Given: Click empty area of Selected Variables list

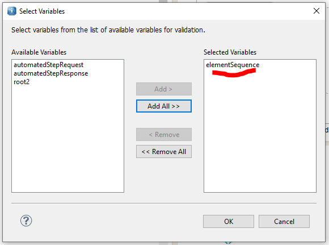Looking at the screenshot, I should point(260,135).
